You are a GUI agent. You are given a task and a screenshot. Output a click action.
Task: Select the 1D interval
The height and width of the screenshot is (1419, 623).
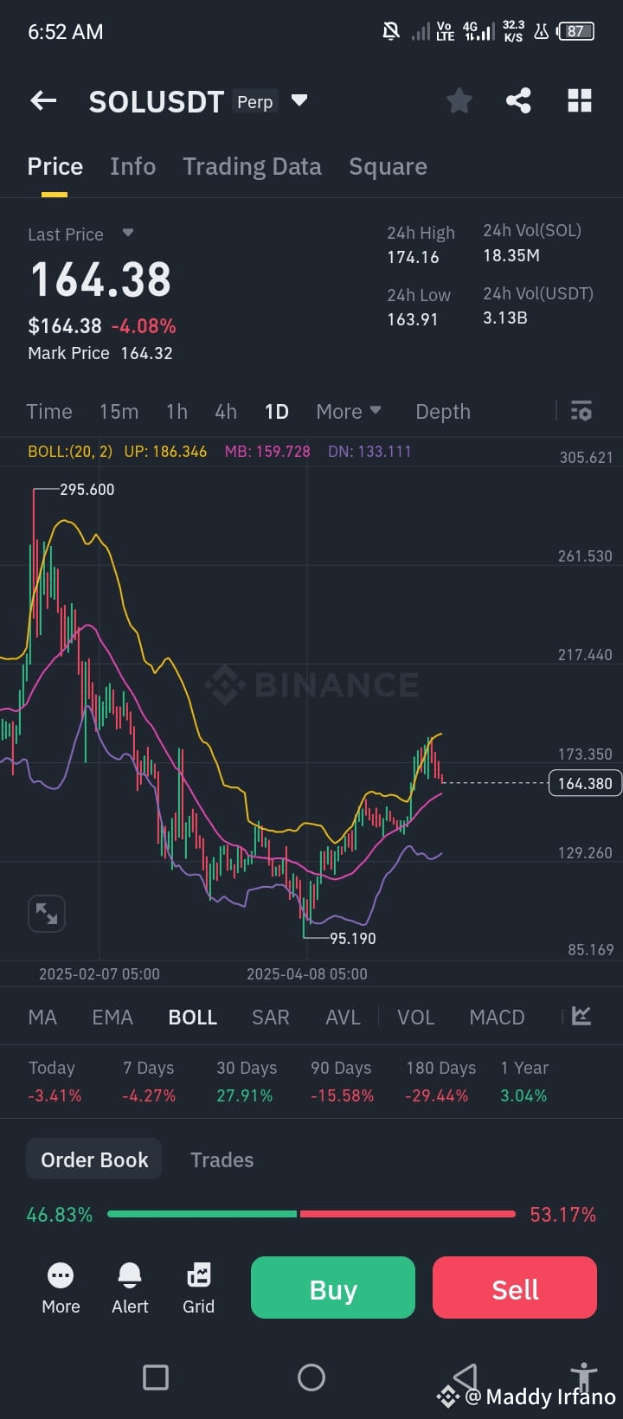coord(277,412)
